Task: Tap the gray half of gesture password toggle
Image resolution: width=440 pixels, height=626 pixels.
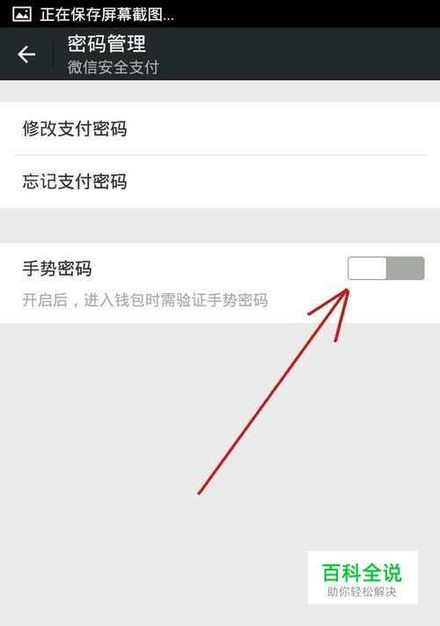Action: pyautogui.click(x=405, y=268)
